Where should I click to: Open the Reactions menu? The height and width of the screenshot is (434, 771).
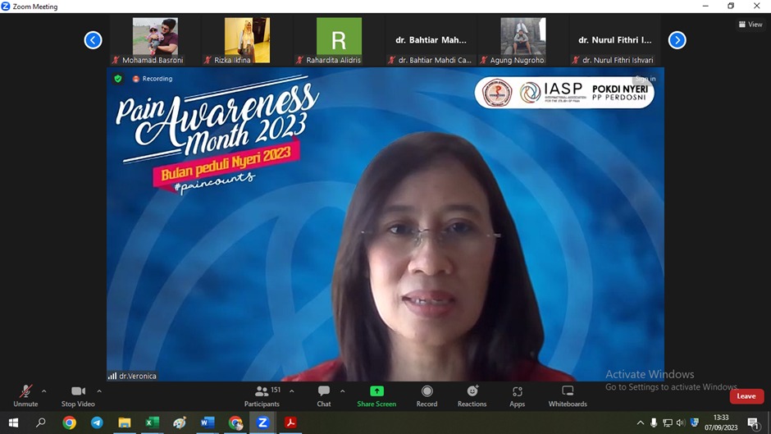472,395
